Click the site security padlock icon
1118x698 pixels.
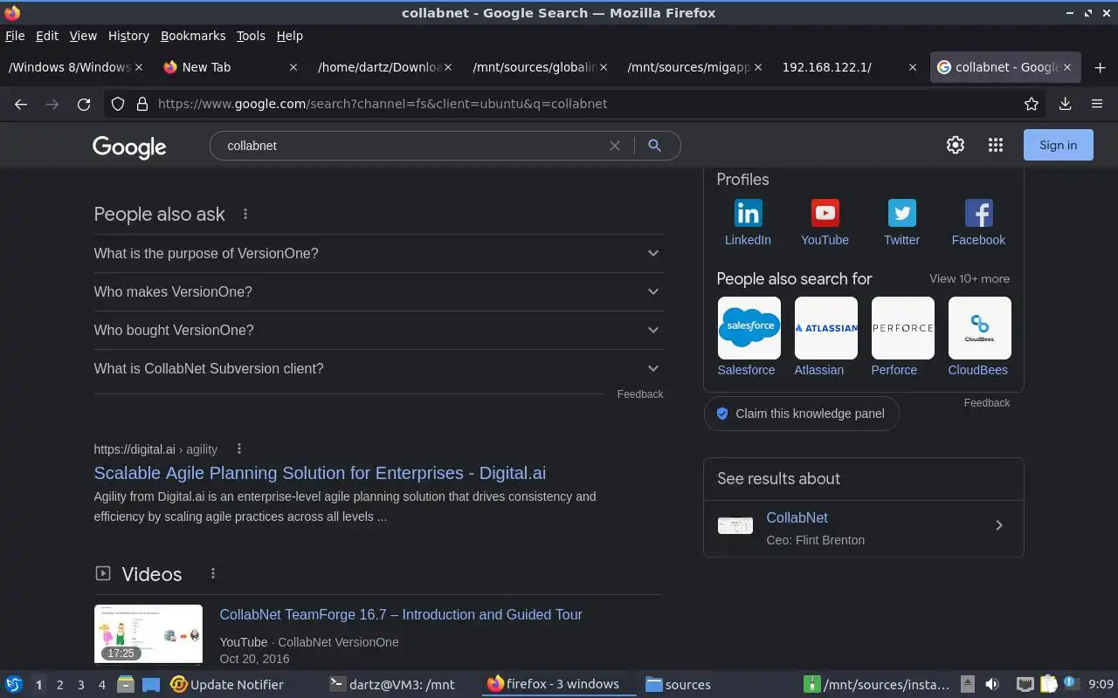[x=142, y=104]
